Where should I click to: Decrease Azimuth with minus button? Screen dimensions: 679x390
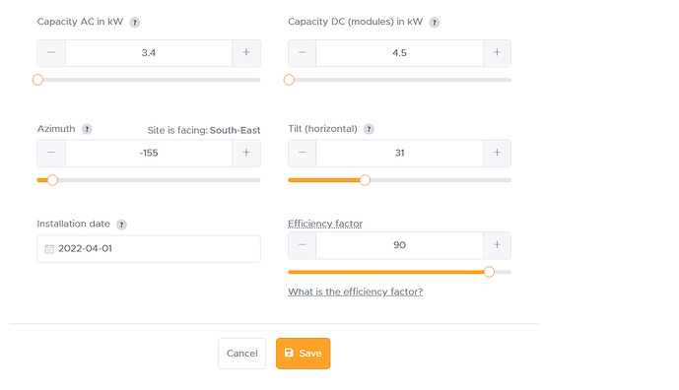tap(51, 153)
